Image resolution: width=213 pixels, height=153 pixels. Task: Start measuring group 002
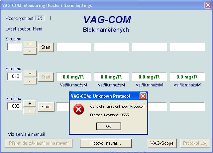46,107
